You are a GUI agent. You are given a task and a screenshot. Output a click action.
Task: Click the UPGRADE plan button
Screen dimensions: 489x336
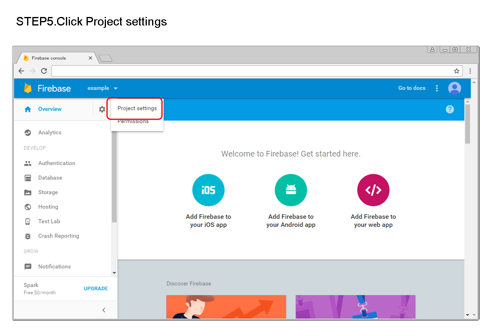(95, 289)
